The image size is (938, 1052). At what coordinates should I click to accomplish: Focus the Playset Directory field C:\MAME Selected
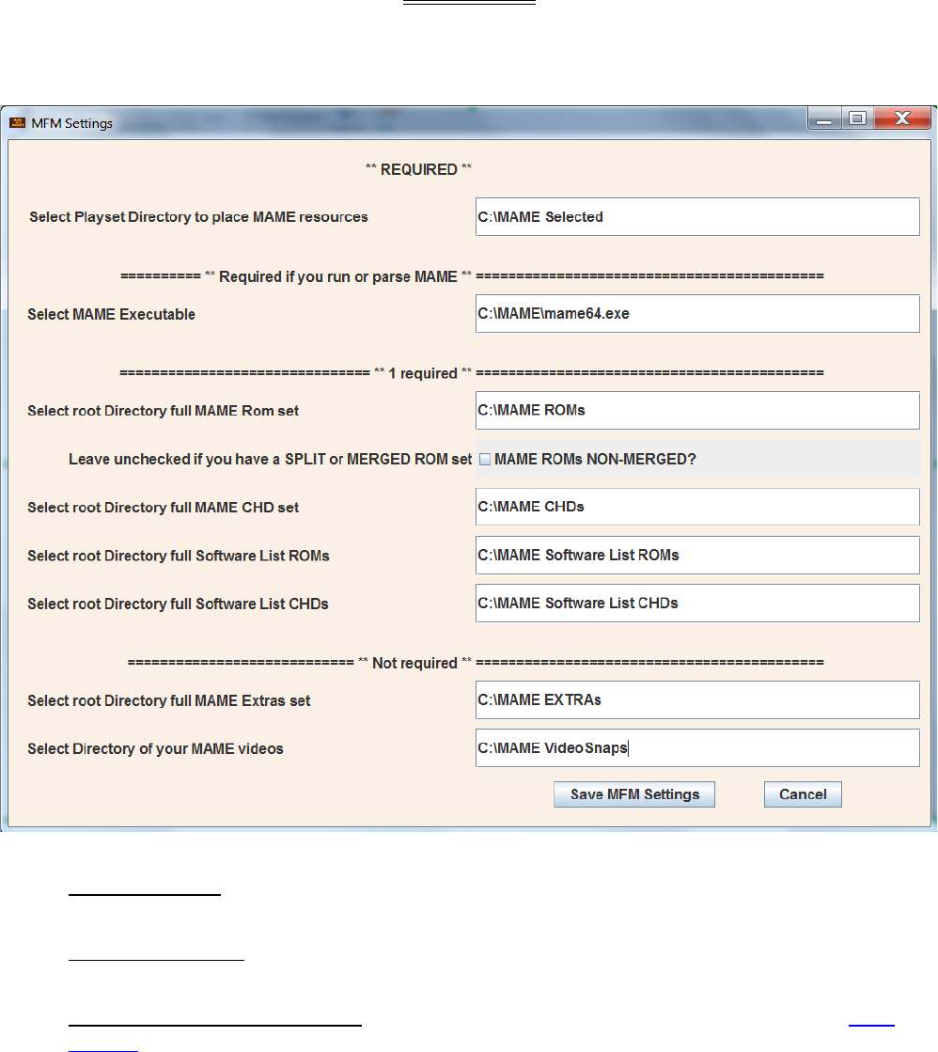point(697,217)
